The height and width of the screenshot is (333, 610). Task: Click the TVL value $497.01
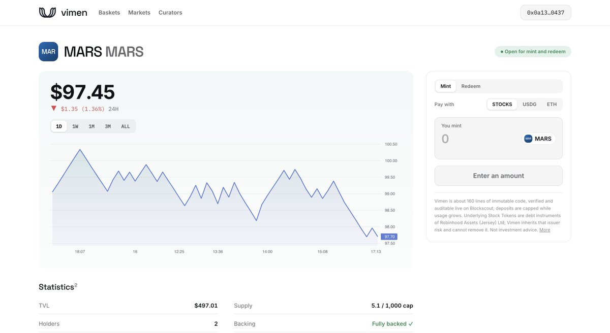tap(206, 306)
